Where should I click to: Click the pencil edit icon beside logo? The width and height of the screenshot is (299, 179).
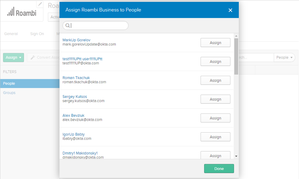tap(40, 4)
